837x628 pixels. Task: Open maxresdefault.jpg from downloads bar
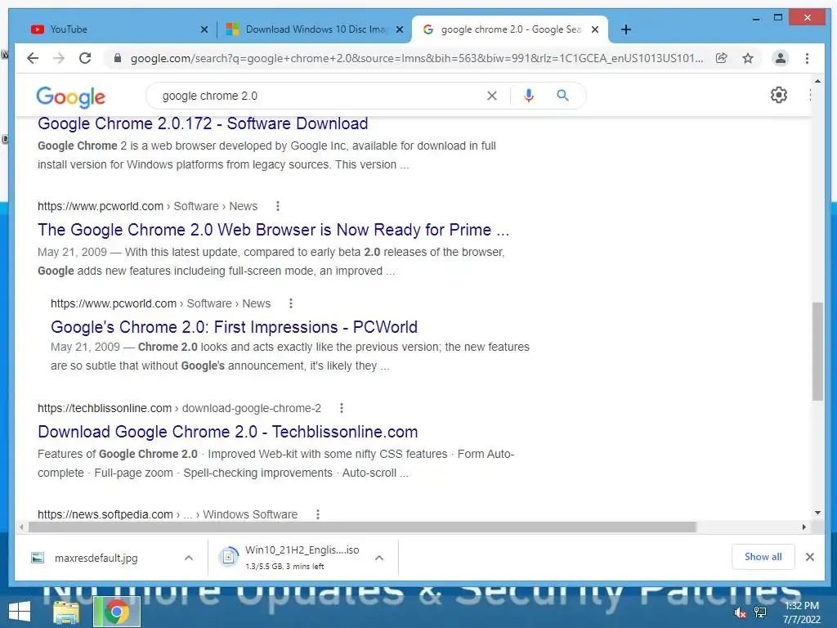click(x=96, y=558)
